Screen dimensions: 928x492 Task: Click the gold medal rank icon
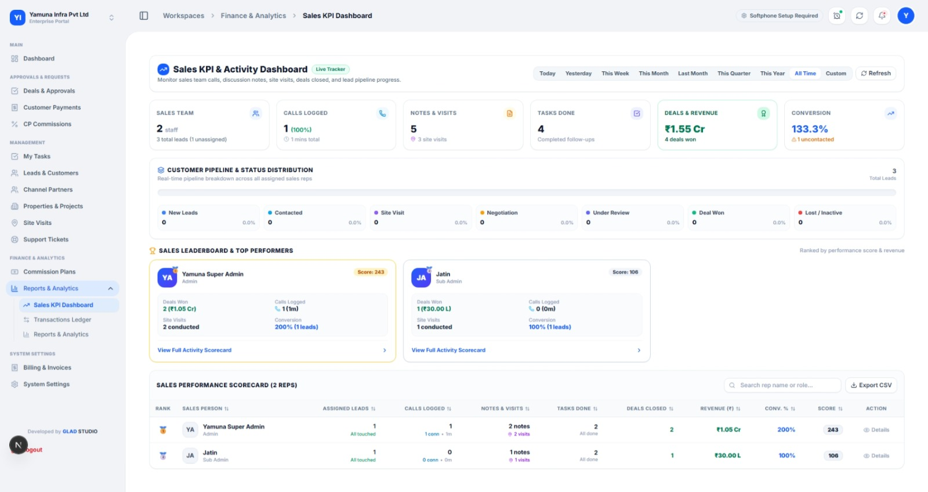[x=163, y=430]
